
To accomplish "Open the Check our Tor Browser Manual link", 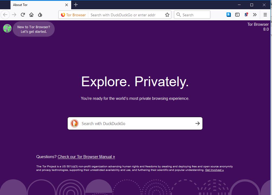I will [86, 157].
